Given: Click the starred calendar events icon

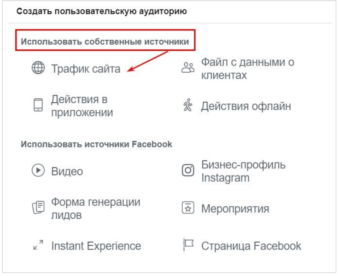Looking at the screenshot, I should 188,208.
